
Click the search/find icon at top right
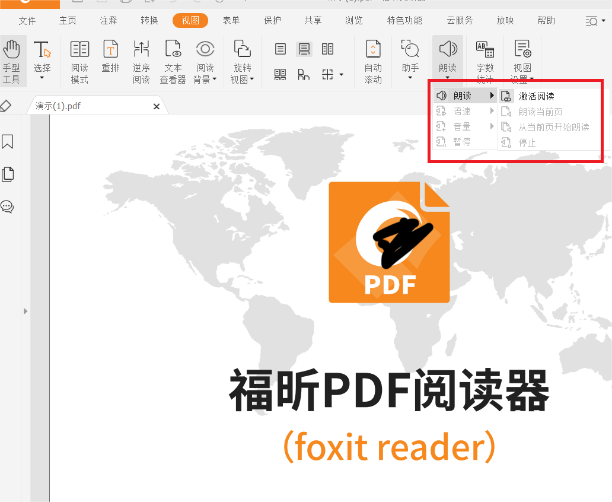point(592,21)
